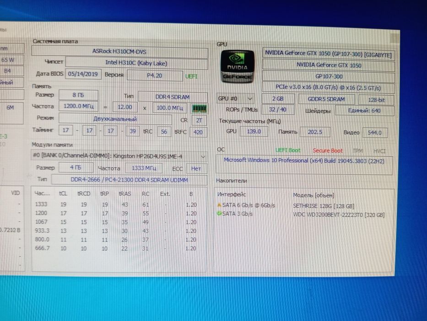Click the BIOS version P4.20 field
Screen dimensions: 427x321
point(155,75)
